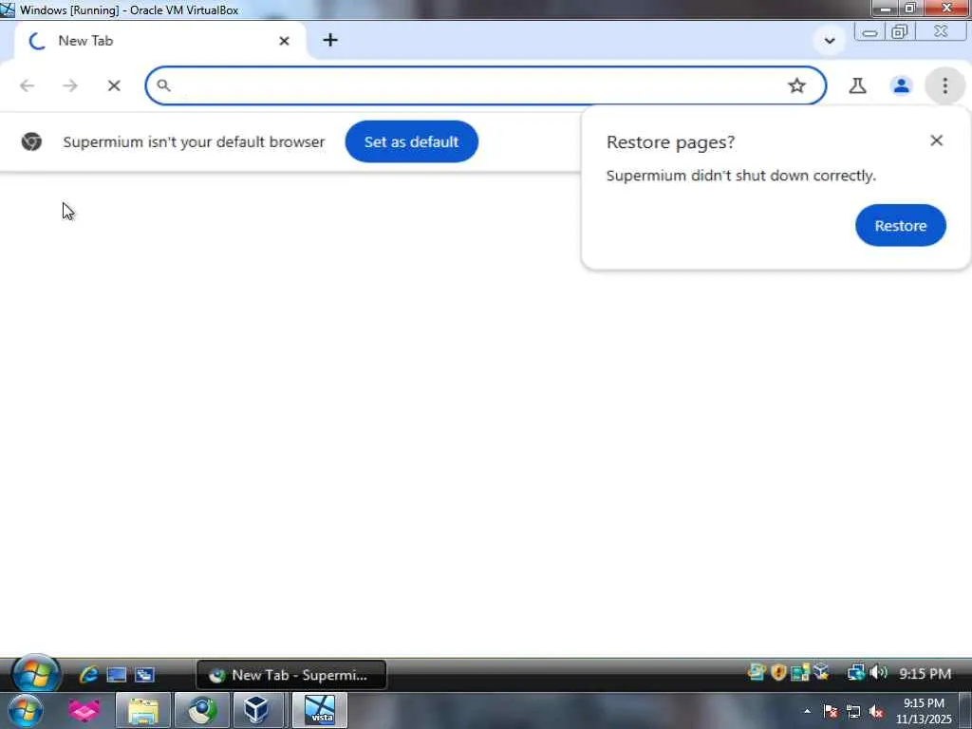Click the host Action Center flag icon

[x=830, y=712]
